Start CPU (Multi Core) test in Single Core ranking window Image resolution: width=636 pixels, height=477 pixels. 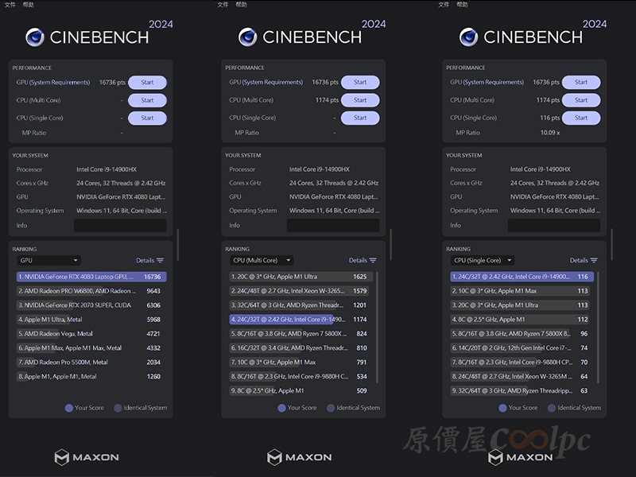coord(581,100)
